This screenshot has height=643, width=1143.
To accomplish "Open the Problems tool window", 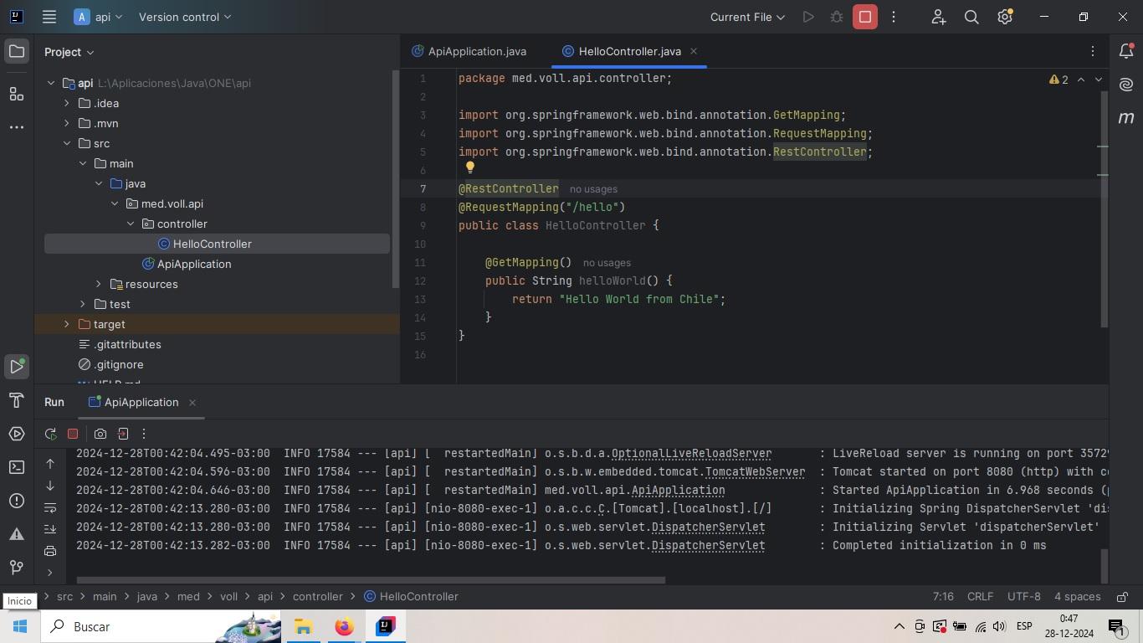I will click(x=17, y=501).
